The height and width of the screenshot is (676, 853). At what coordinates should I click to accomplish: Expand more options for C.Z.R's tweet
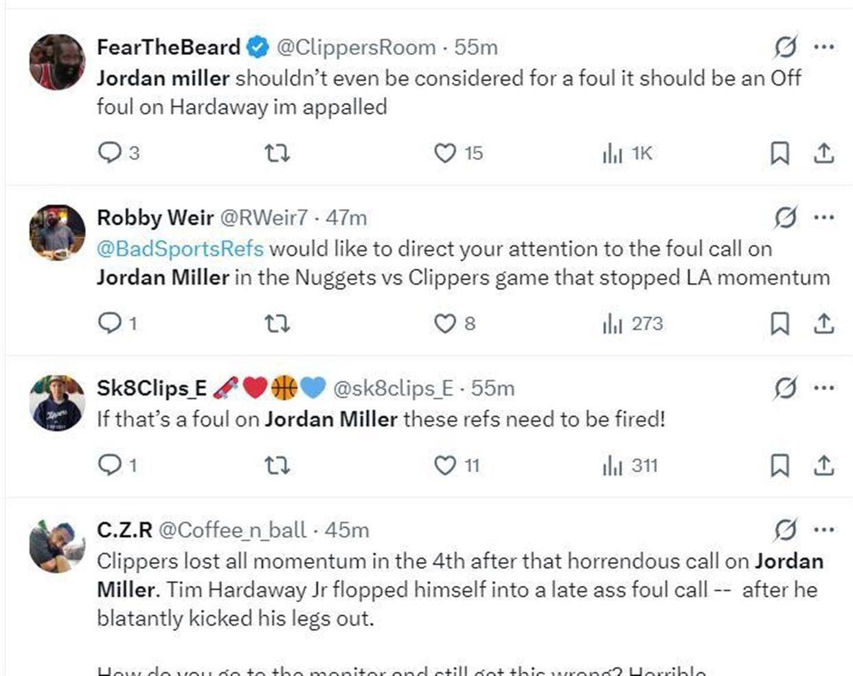[x=823, y=530]
